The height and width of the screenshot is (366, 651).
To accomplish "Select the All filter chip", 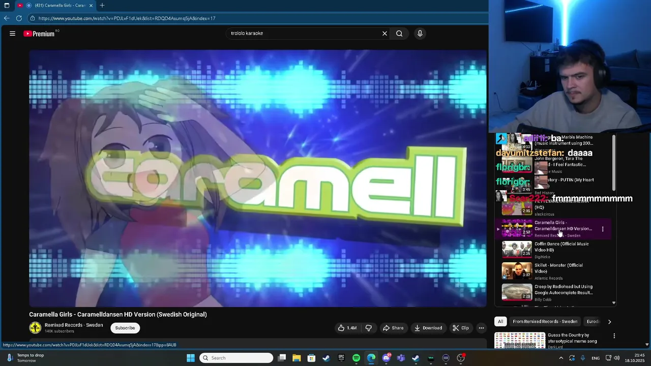I will click(500, 322).
